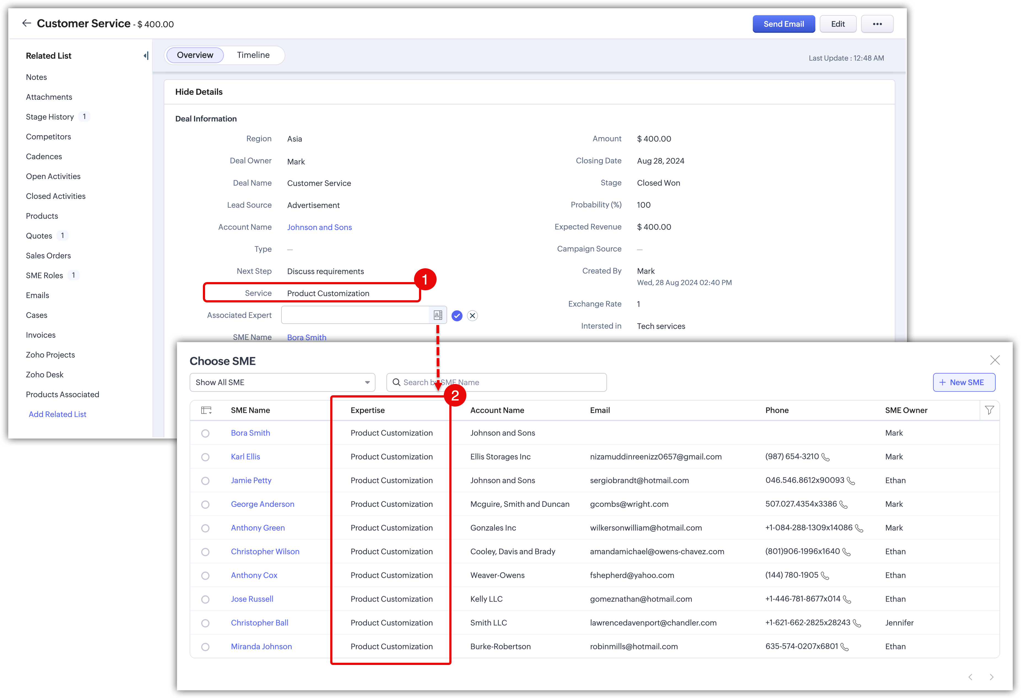Image resolution: width=1021 pixels, height=698 pixels.
Task: Choose Miranda Johnson radio button
Action: pos(205,647)
